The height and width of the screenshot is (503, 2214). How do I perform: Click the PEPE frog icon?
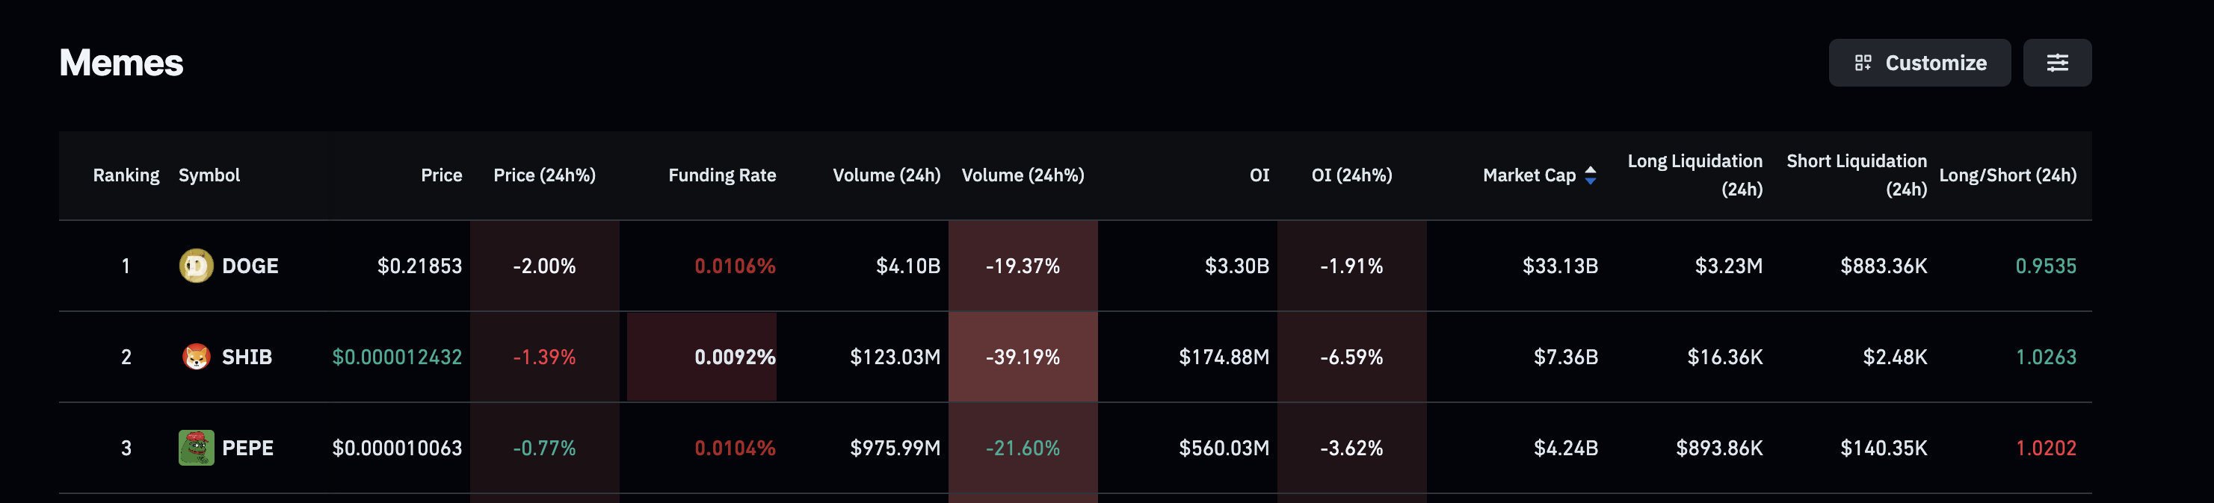(196, 448)
